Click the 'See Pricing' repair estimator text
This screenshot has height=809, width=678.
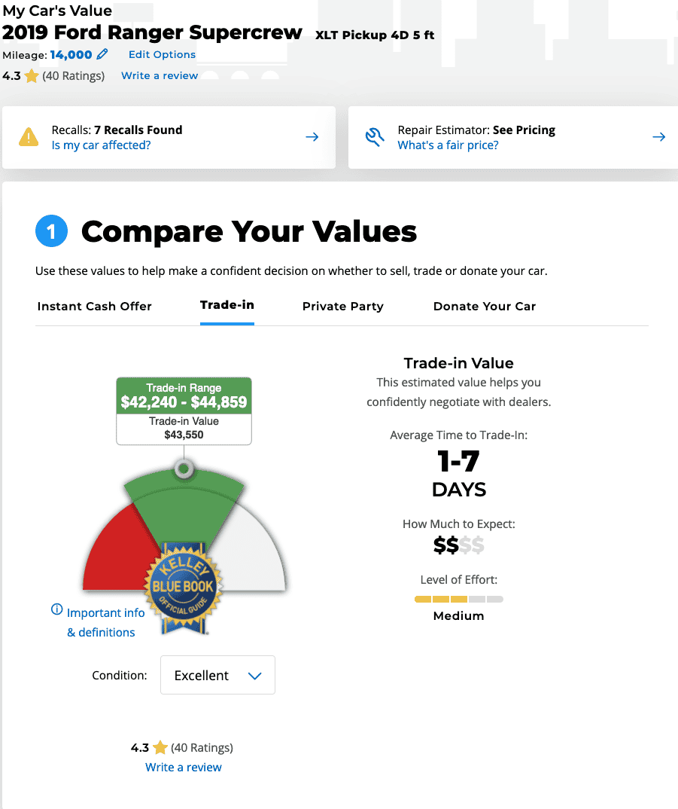point(524,130)
